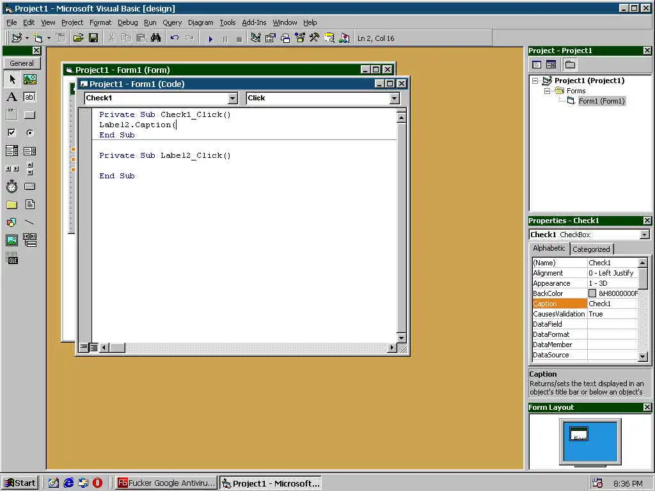The width and height of the screenshot is (655, 491).
Task: Open the Properties object combo dropdown
Action: pos(645,235)
